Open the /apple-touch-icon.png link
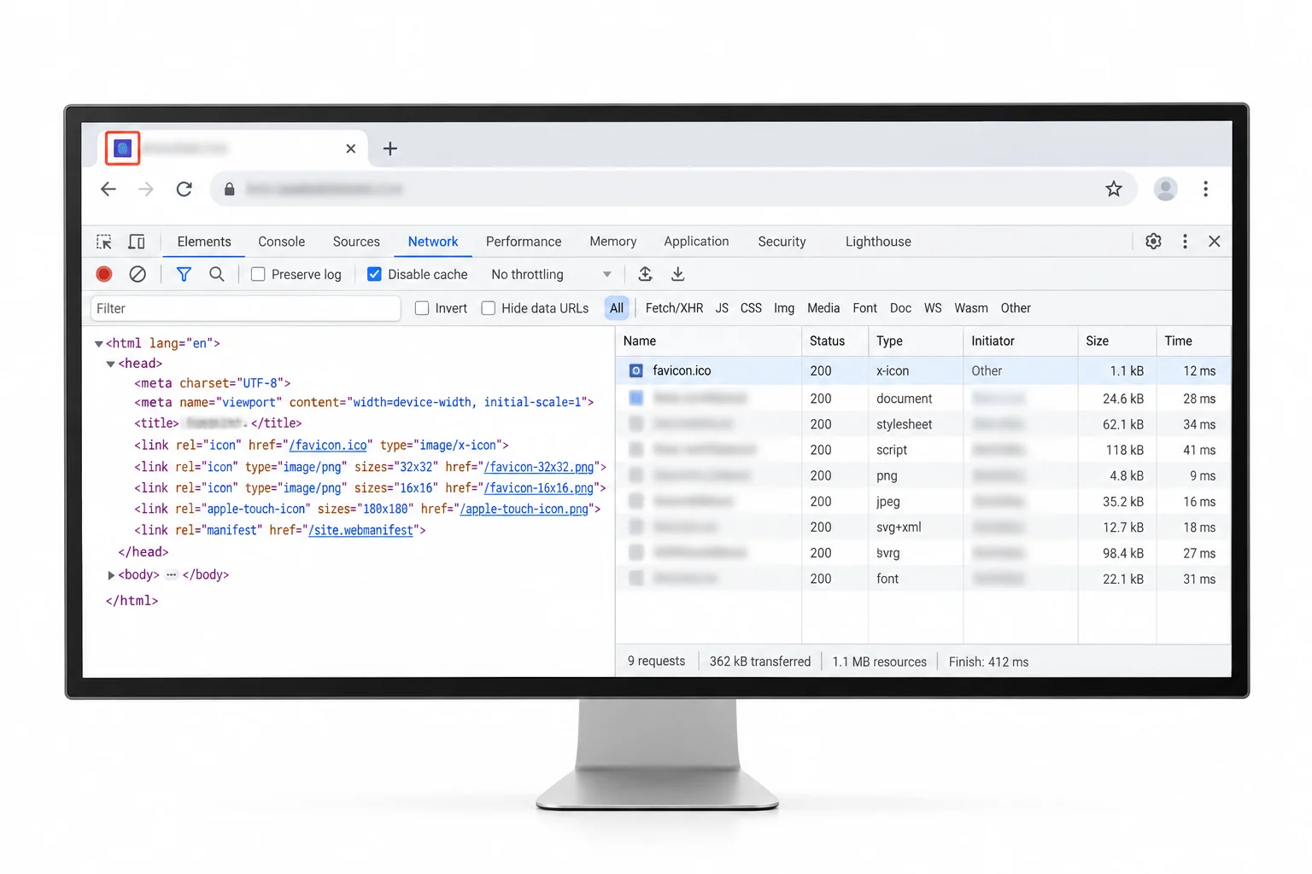This screenshot has height=874, width=1312. point(524,509)
